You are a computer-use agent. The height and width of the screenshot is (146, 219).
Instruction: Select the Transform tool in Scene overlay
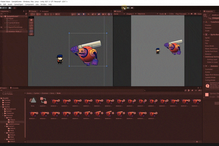(x=31, y=34)
